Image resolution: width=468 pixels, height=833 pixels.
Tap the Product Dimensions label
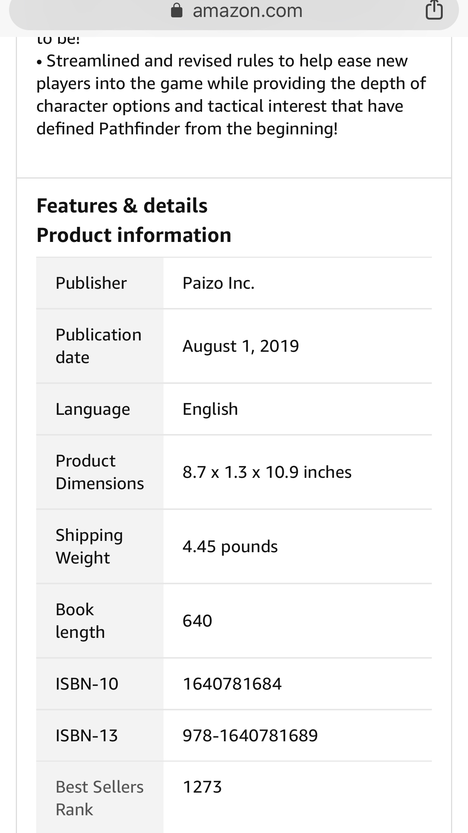point(100,472)
